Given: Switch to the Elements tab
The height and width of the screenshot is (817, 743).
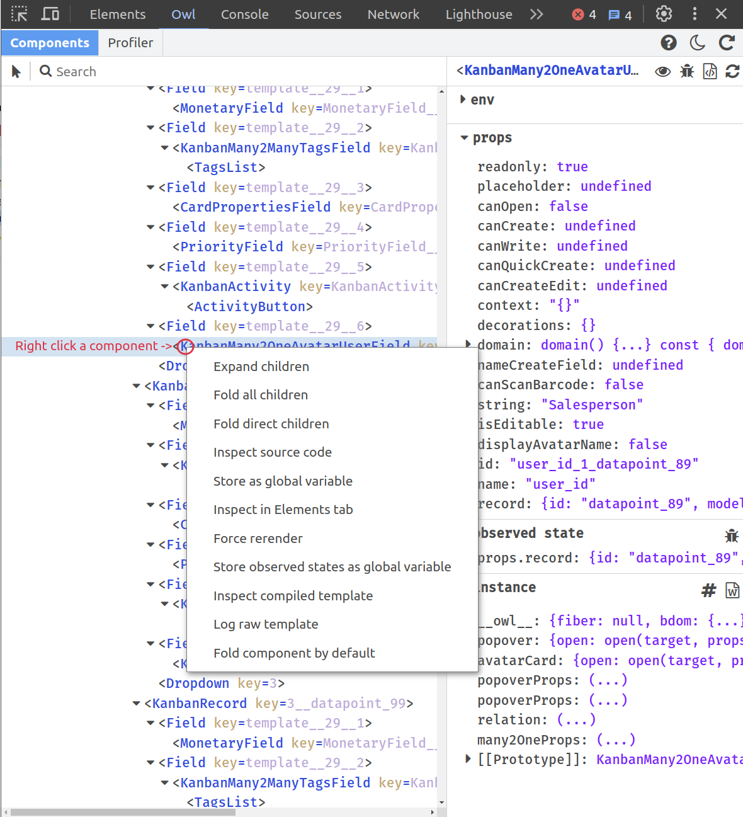Looking at the screenshot, I should 118,14.
